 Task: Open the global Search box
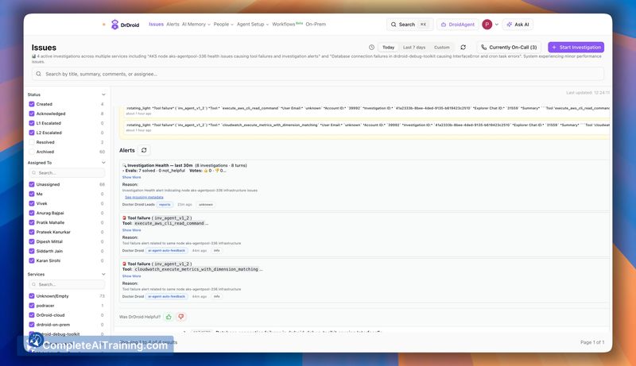coord(409,25)
